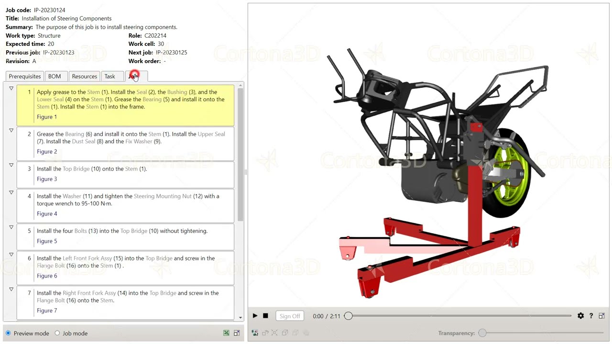Open the Figure 2 link
This screenshot has width=612, height=344.
(47, 152)
